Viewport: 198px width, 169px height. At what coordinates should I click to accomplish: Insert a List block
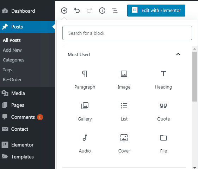[x=124, y=112]
